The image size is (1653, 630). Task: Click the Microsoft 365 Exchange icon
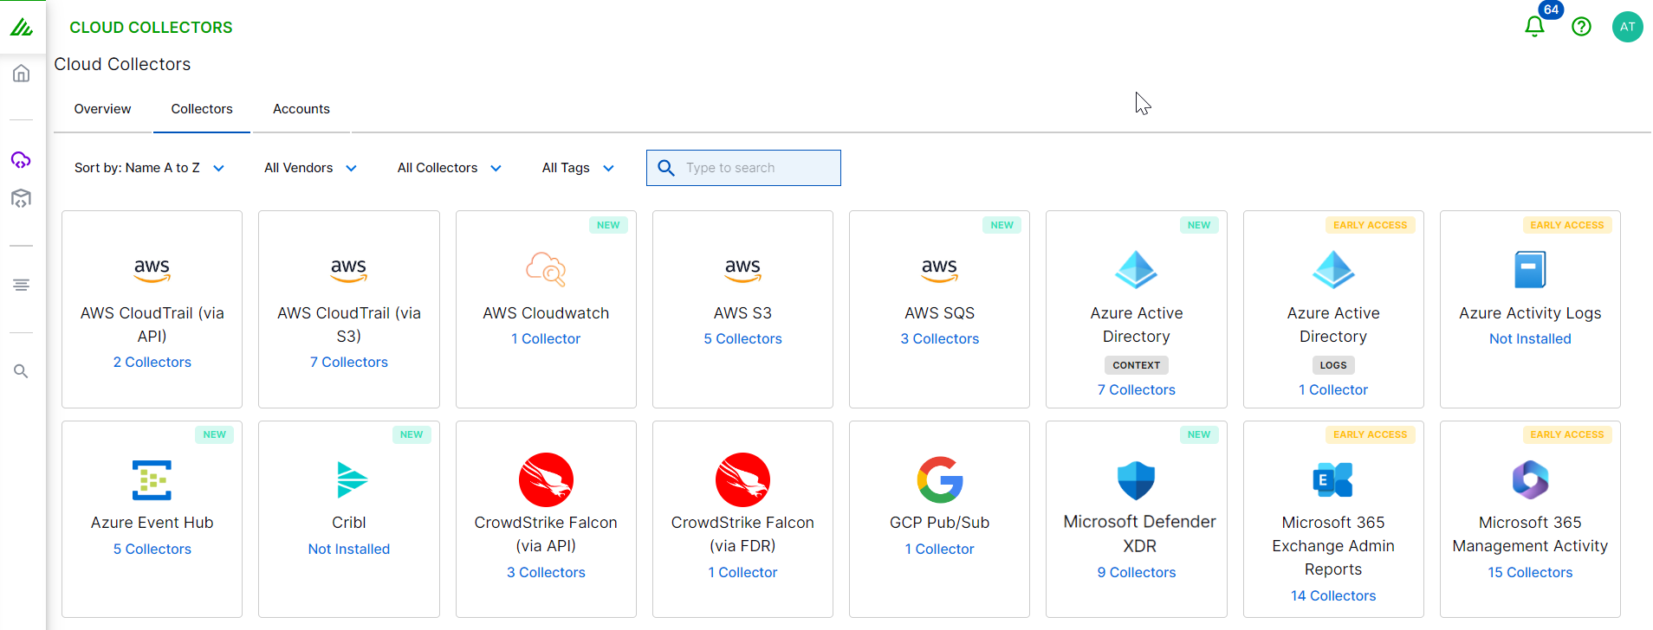coord(1332,479)
